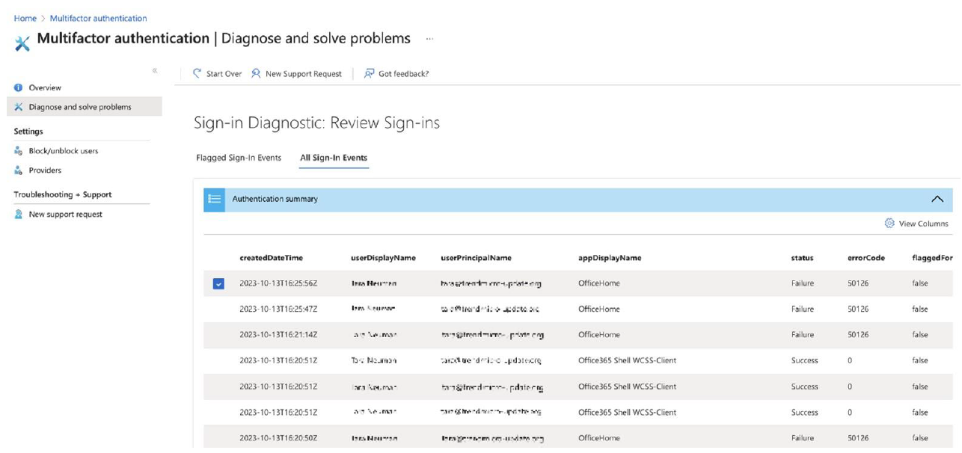Viewport: 962px width, 453px height.
Task: Go to Home breadcrumb link
Action: 25,18
